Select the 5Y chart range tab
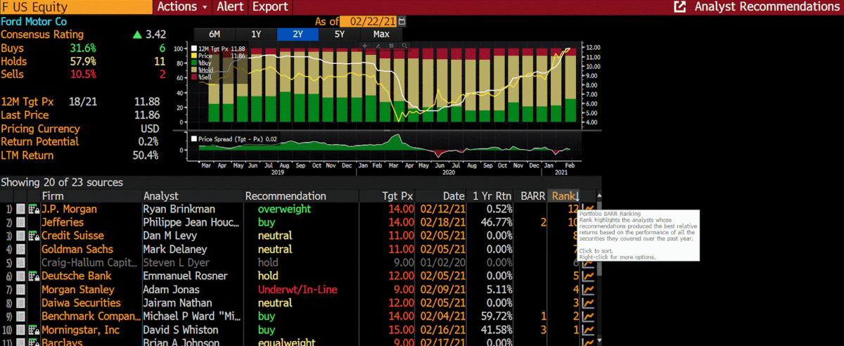 pos(340,34)
